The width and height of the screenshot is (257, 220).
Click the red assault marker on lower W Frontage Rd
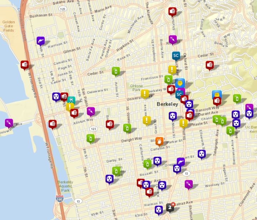tap(52, 124)
